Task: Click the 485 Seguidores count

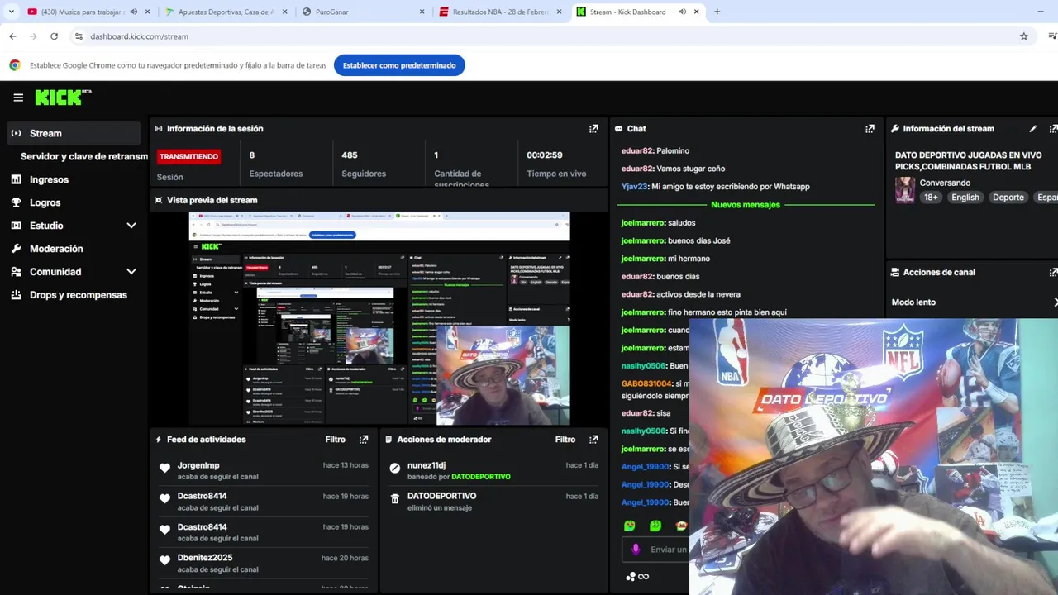Action: pos(350,155)
